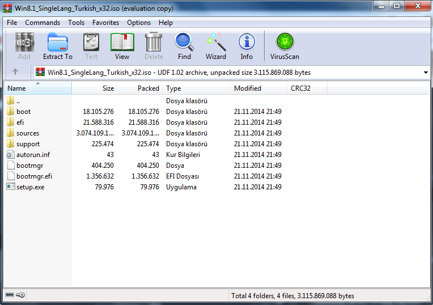Screen dimensions: 433x305
Task: Select the parent folder '..' icon
Action: click(x=11, y=100)
